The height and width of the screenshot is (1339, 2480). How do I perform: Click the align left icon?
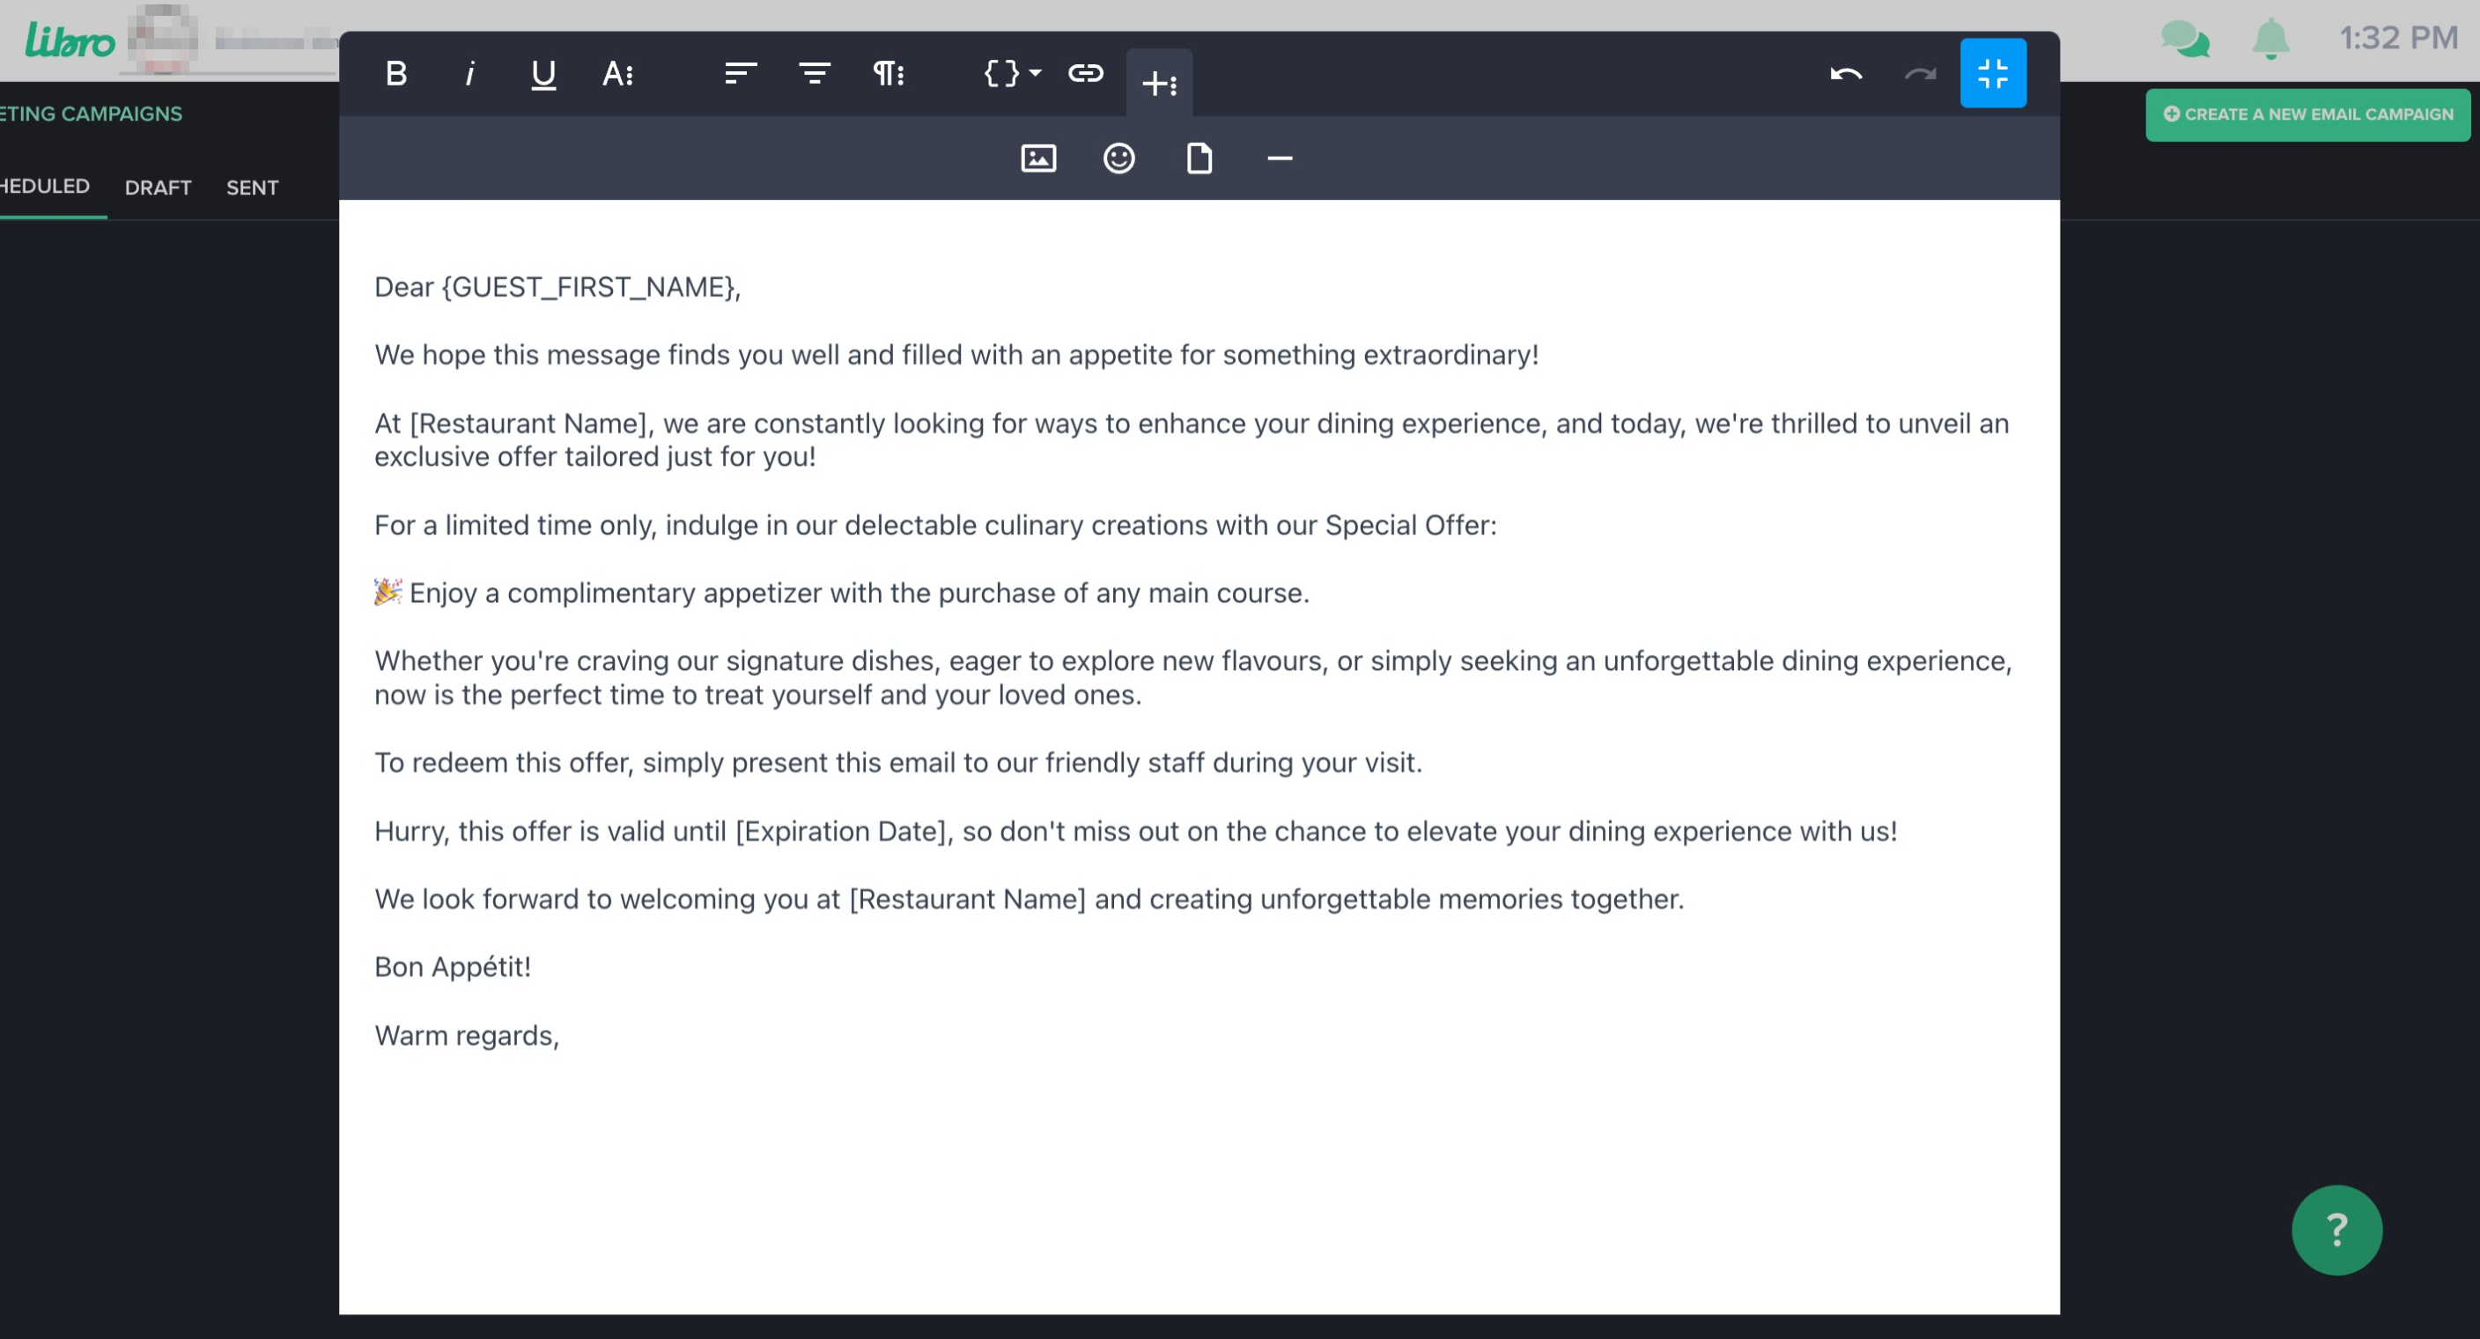[x=740, y=74]
